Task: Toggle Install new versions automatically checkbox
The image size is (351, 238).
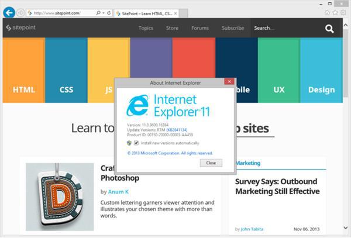Action: [x=136, y=143]
